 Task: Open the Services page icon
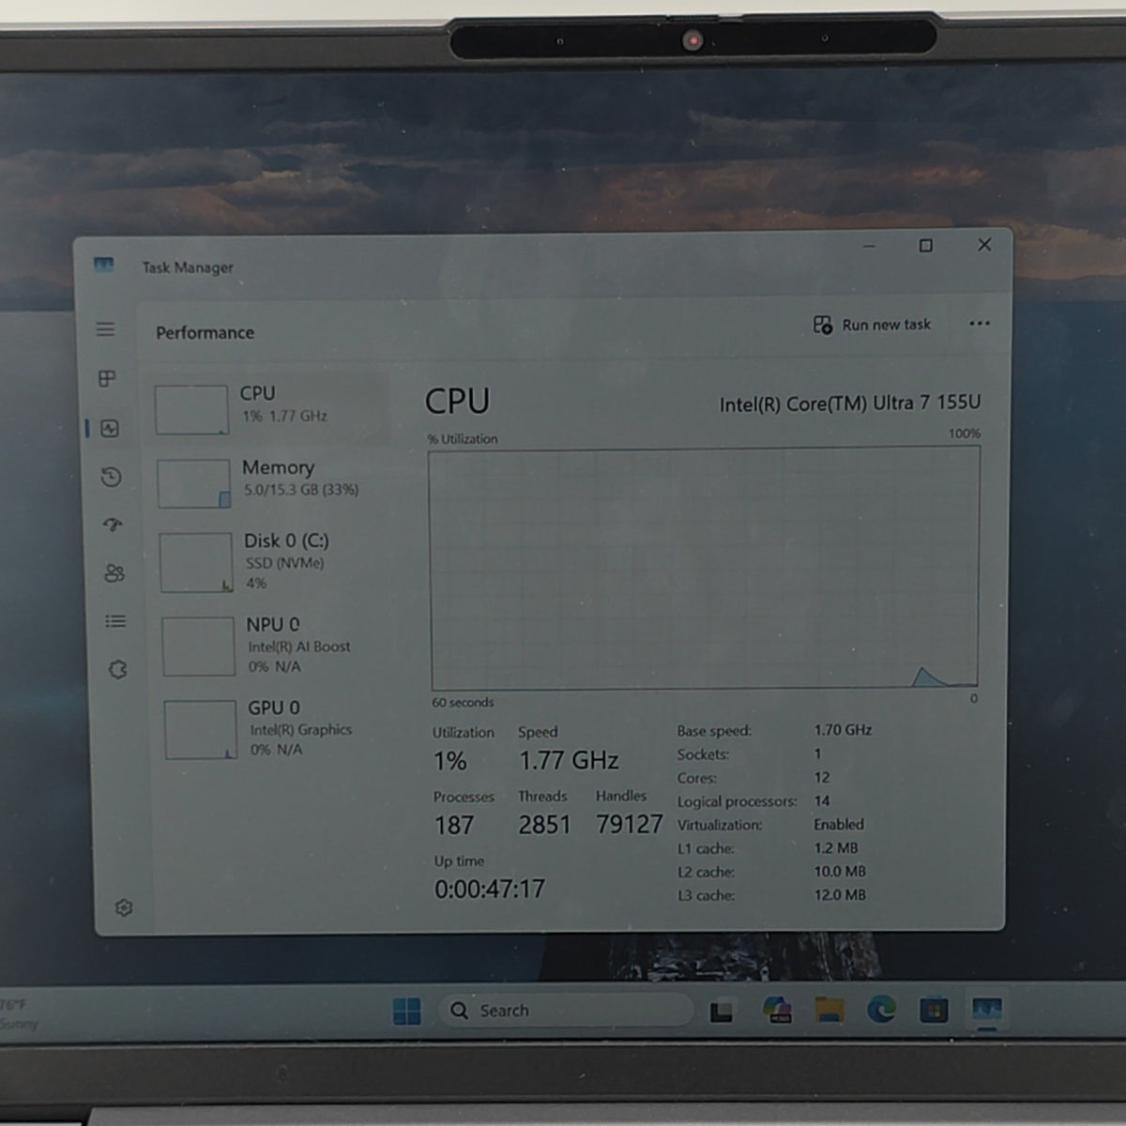[x=117, y=669]
